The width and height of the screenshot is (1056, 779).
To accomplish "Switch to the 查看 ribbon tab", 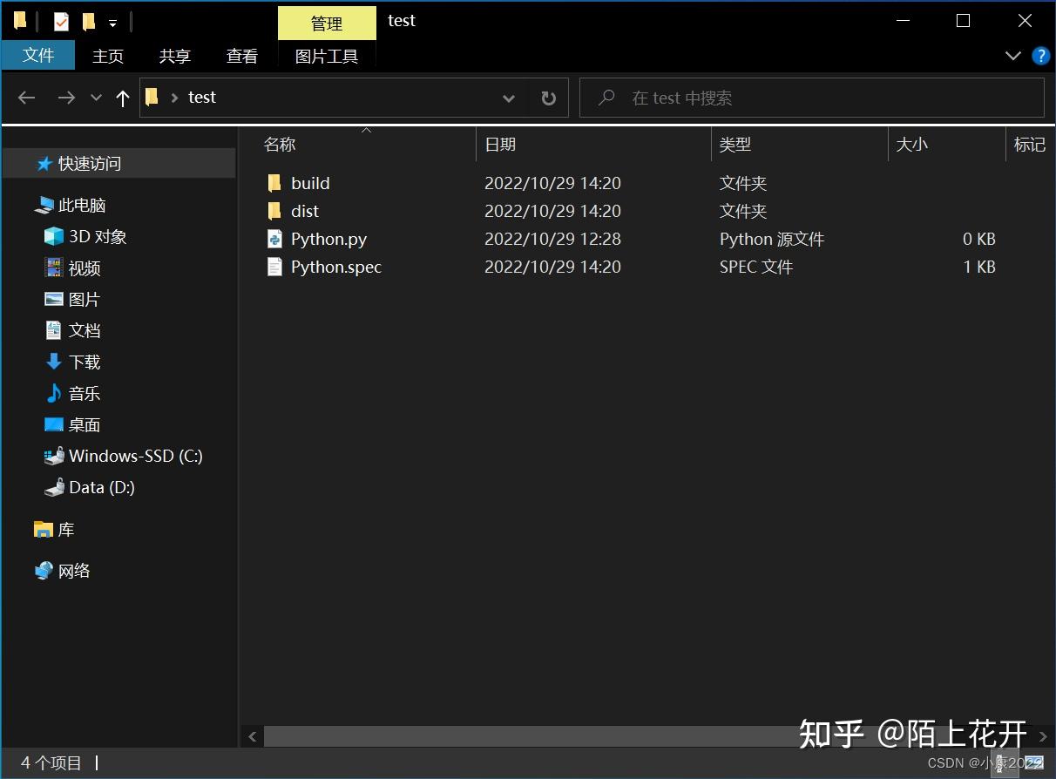I will coord(242,56).
